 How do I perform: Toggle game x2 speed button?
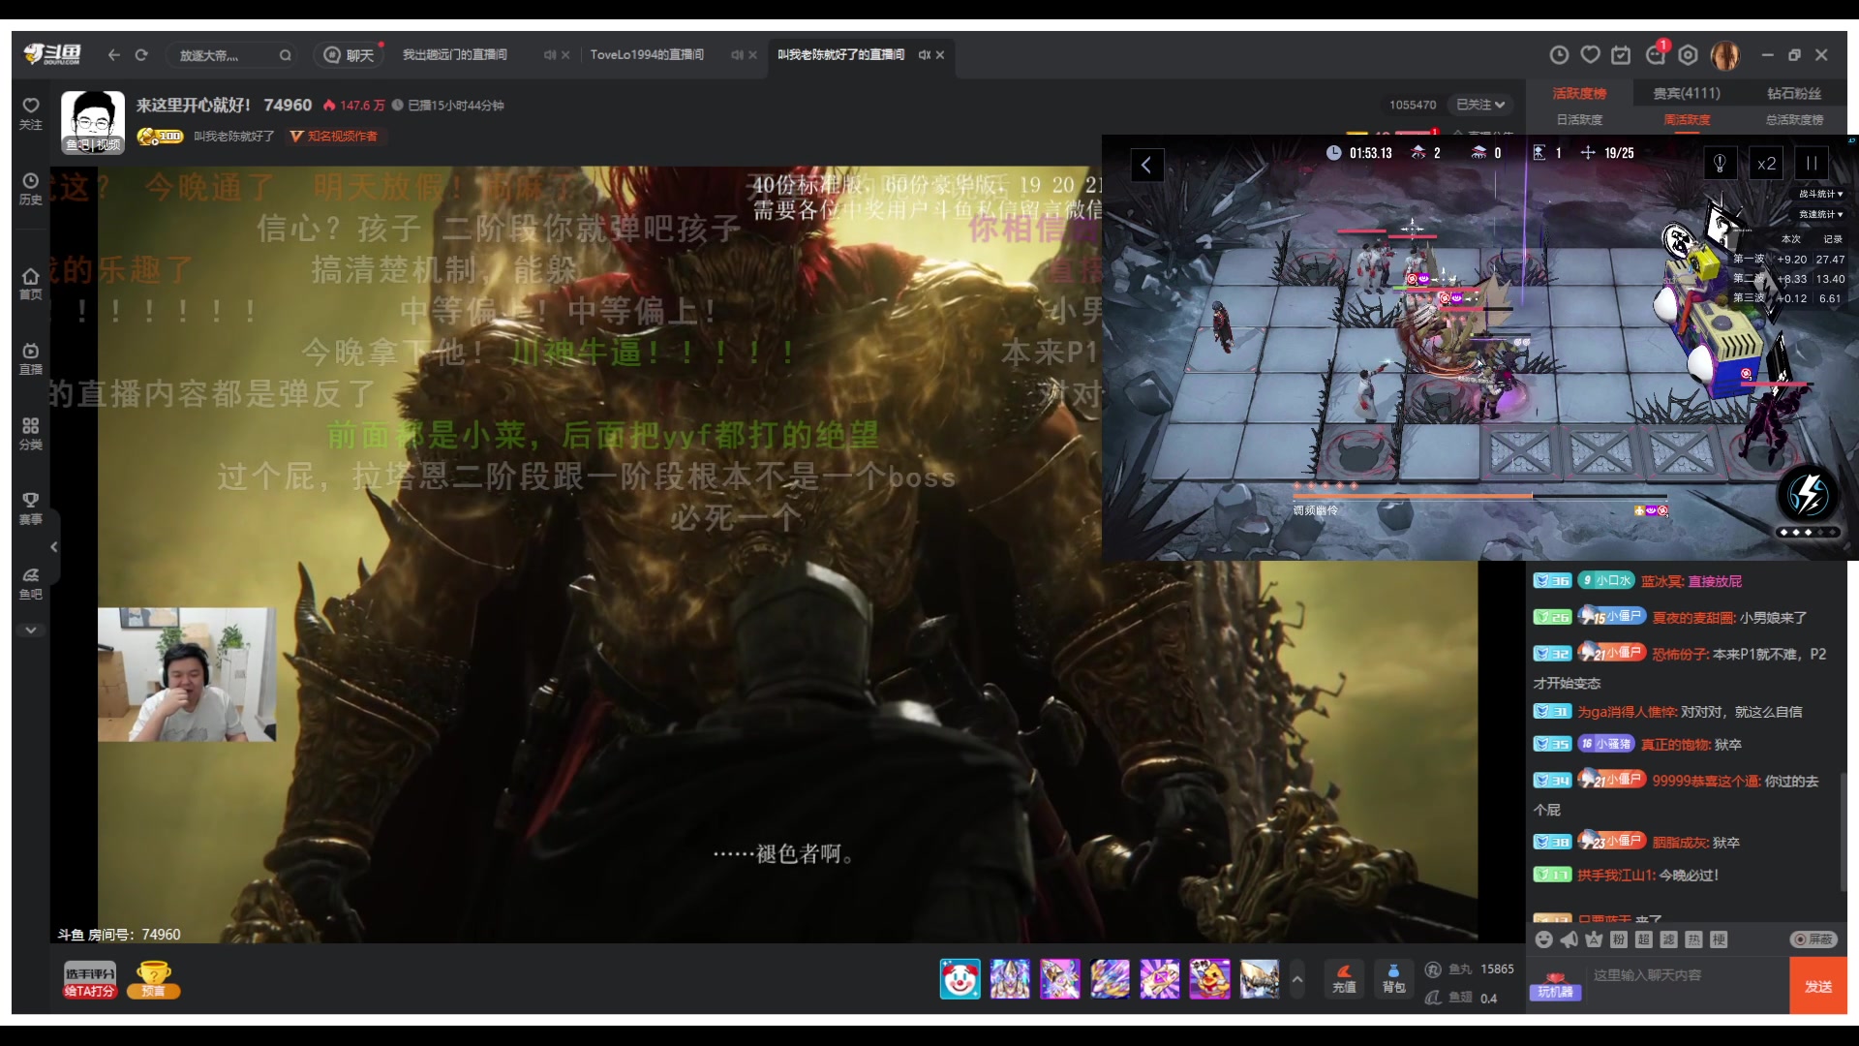[x=1766, y=164]
